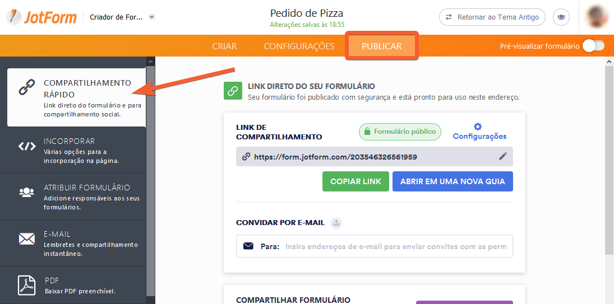Click the green link icon near Link Direto
Image resolution: width=614 pixels, height=304 pixels.
(233, 91)
